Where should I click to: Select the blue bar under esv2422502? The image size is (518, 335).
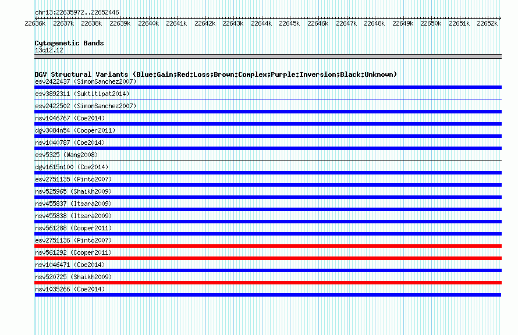(268, 112)
